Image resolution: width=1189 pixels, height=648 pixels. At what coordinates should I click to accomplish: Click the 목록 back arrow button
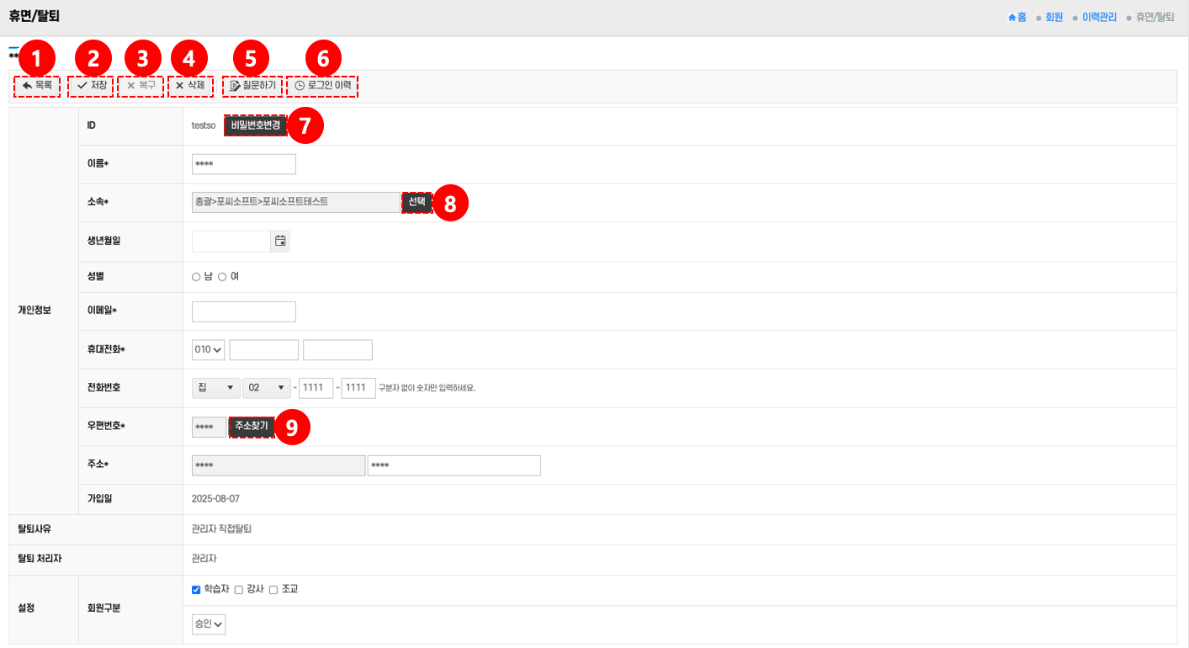pos(37,86)
